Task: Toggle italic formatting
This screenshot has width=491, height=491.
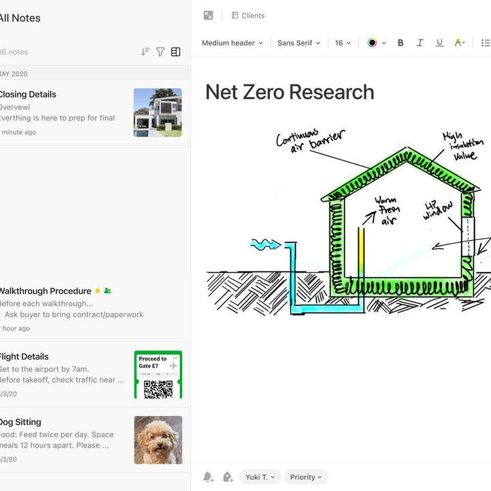Action: coord(420,43)
